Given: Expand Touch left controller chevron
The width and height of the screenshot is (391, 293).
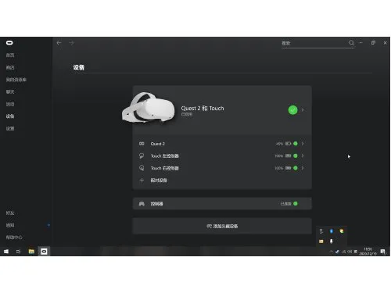Looking at the screenshot, I should [303, 155].
